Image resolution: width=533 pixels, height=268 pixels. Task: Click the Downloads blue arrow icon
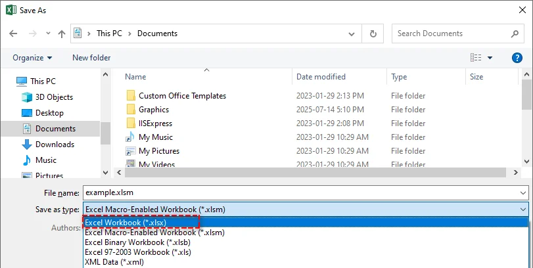pos(26,145)
